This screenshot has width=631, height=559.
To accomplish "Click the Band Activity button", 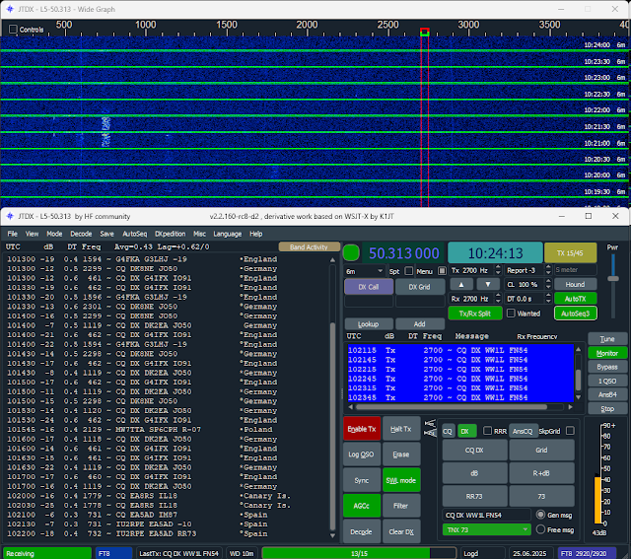I will [x=309, y=247].
